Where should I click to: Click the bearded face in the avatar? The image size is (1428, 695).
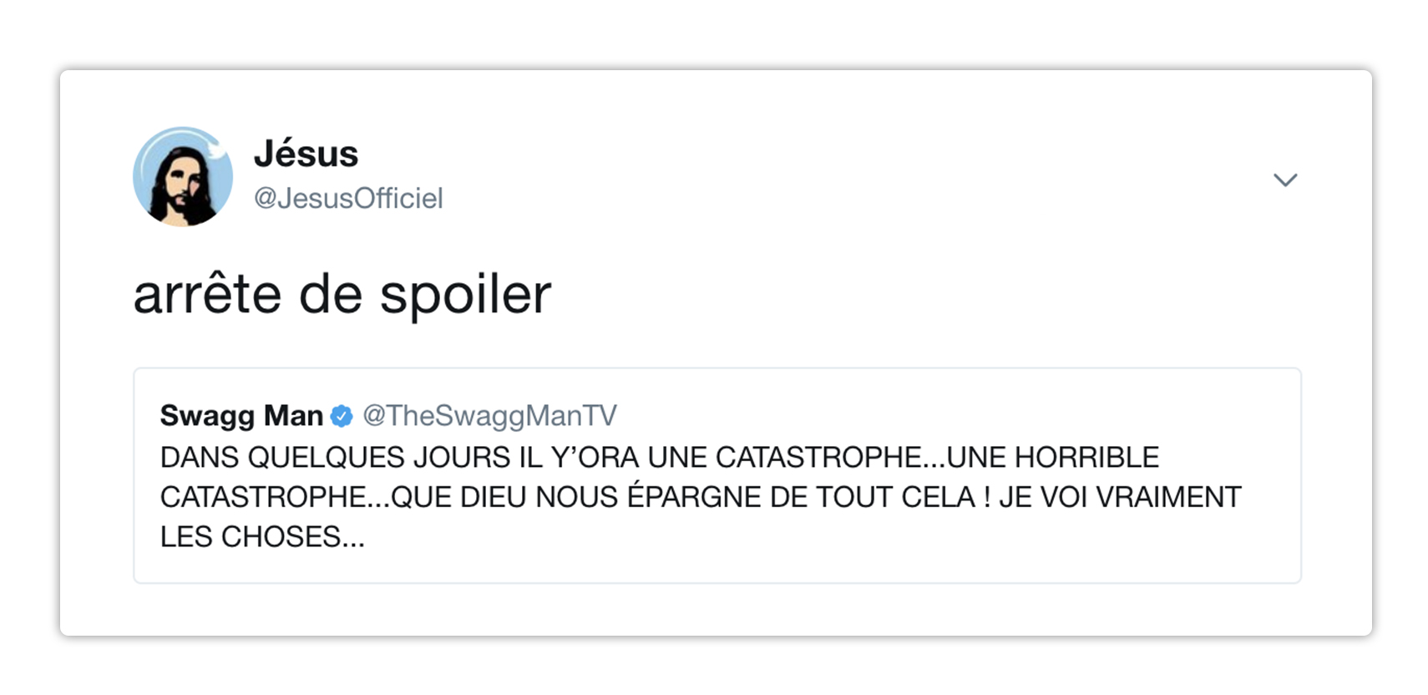tap(182, 185)
